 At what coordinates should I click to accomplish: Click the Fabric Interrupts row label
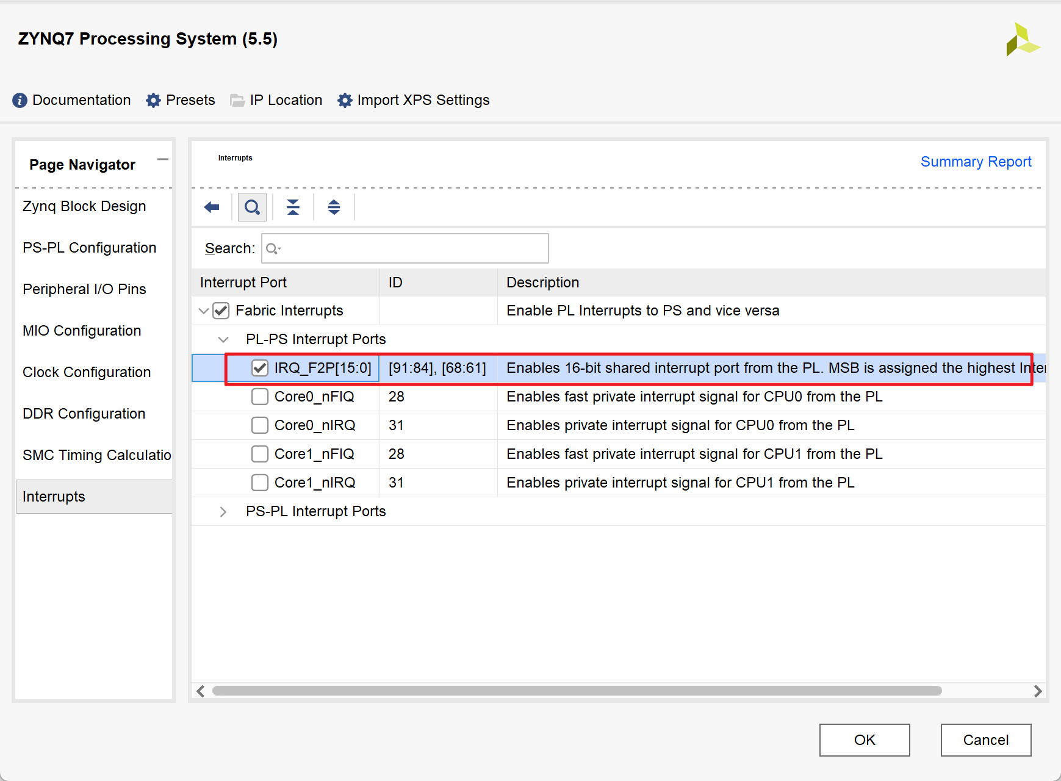tap(289, 311)
